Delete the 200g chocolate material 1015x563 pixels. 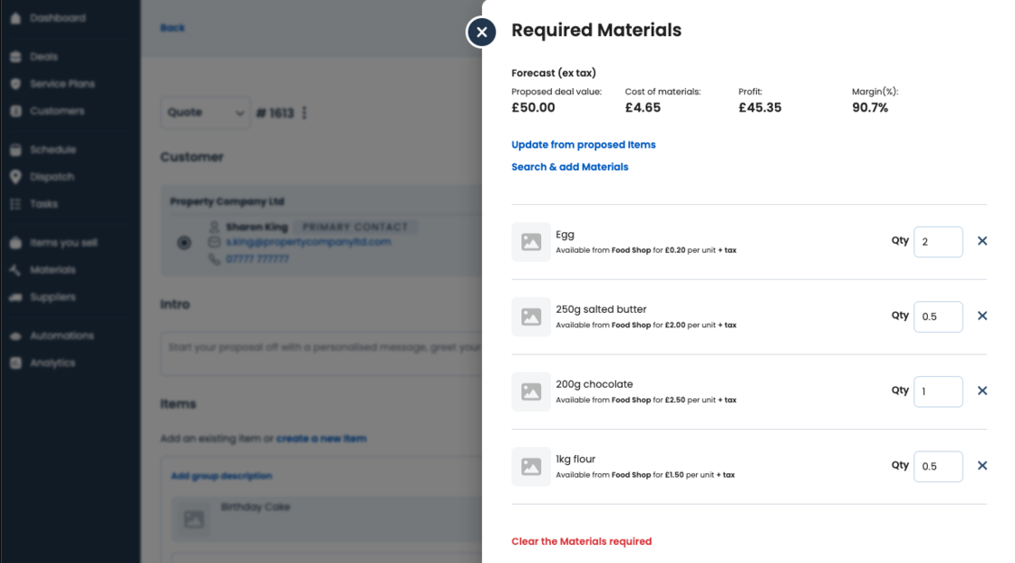click(982, 391)
